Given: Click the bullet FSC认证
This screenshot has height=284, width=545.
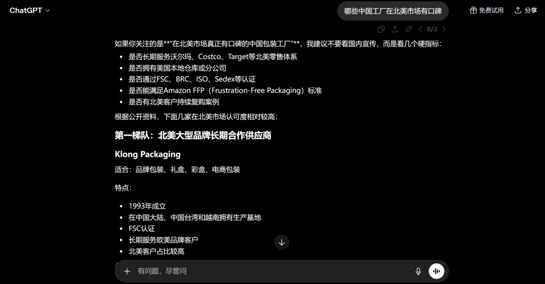Looking at the screenshot, I should coord(142,229).
